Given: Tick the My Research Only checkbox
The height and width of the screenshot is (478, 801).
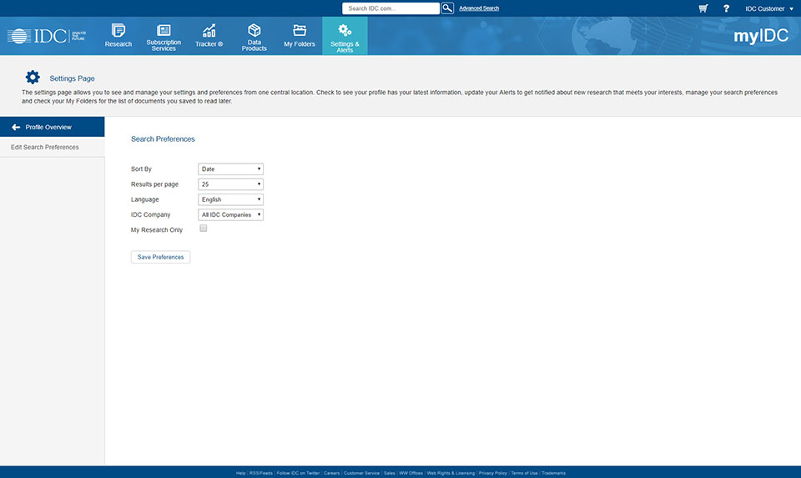Looking at the screenshot, I should [x=204, y=229].
